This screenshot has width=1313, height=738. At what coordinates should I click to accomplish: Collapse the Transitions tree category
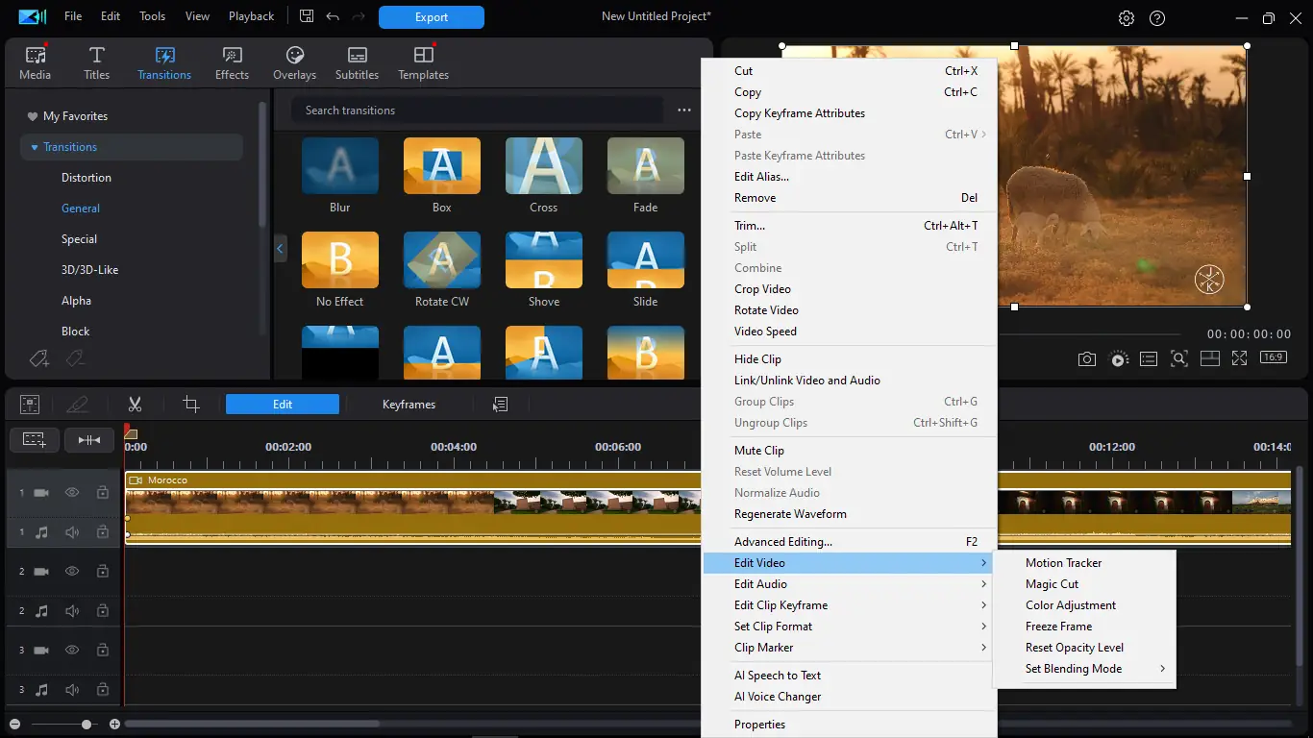click(x=35, y=147)
